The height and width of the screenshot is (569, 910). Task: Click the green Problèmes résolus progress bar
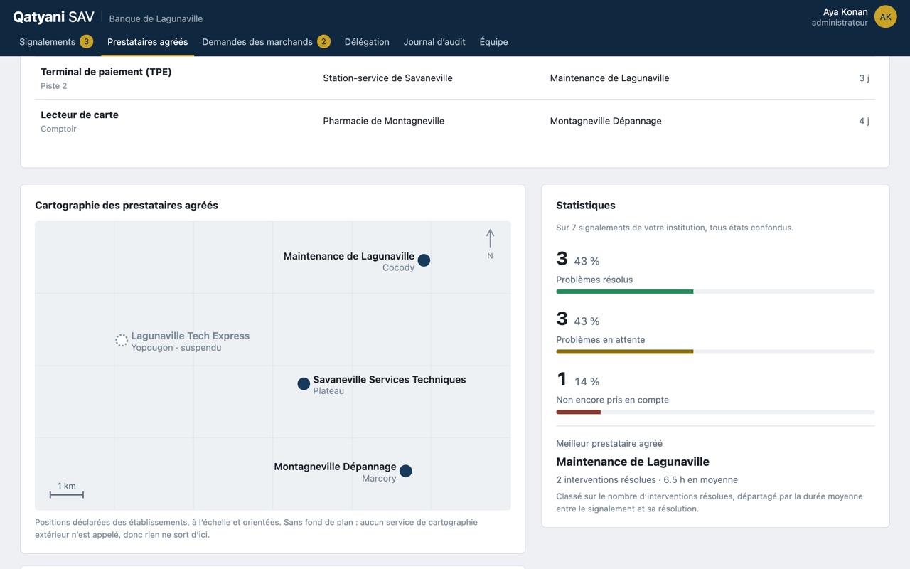pos(624,292)
